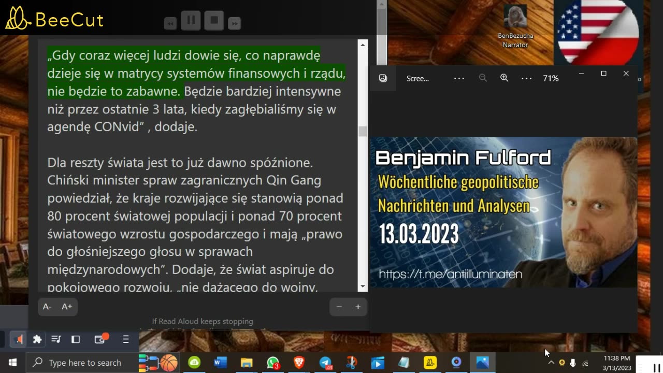The image size is (663, 373).
Task: Pause the Read Aloud playback
Action: pyautogui.click(x=191, y=21)
